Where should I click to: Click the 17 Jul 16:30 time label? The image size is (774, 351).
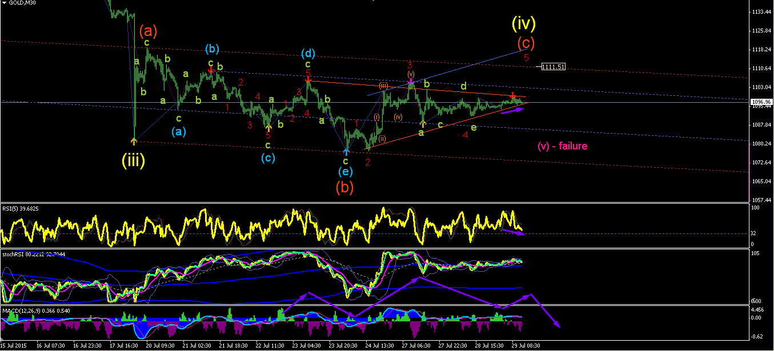(123, 346)
